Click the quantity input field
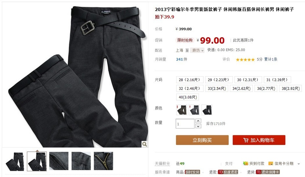This screenshot has height=177, width=305. pos(185,124)
